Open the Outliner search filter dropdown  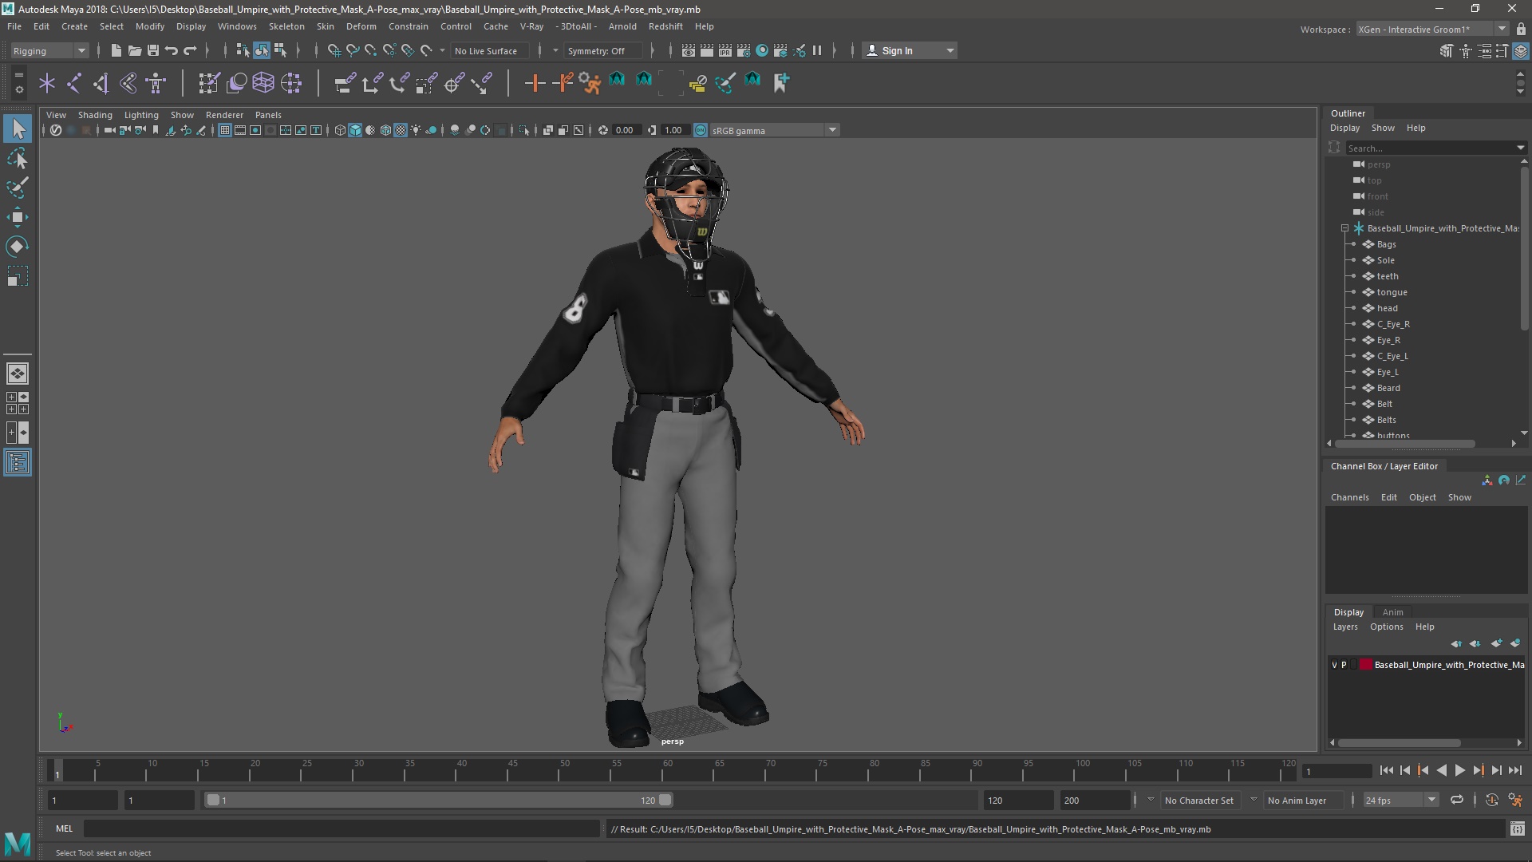point(1521,148)
